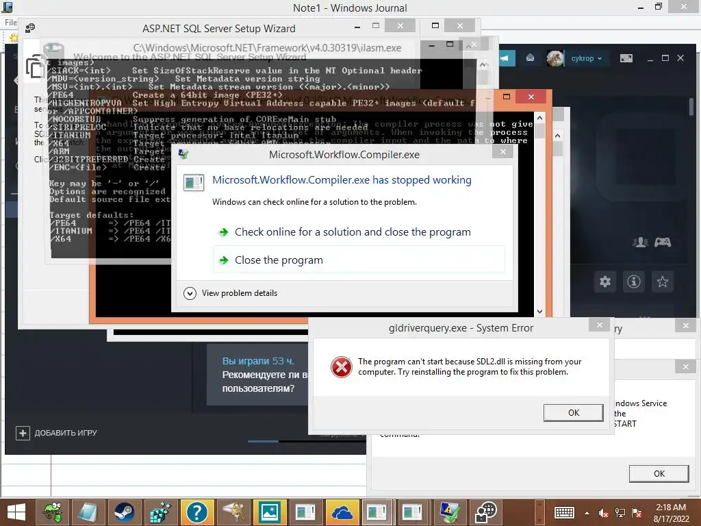Add game to favorites star icon
The image size is (701, 526).
[662, 281]
